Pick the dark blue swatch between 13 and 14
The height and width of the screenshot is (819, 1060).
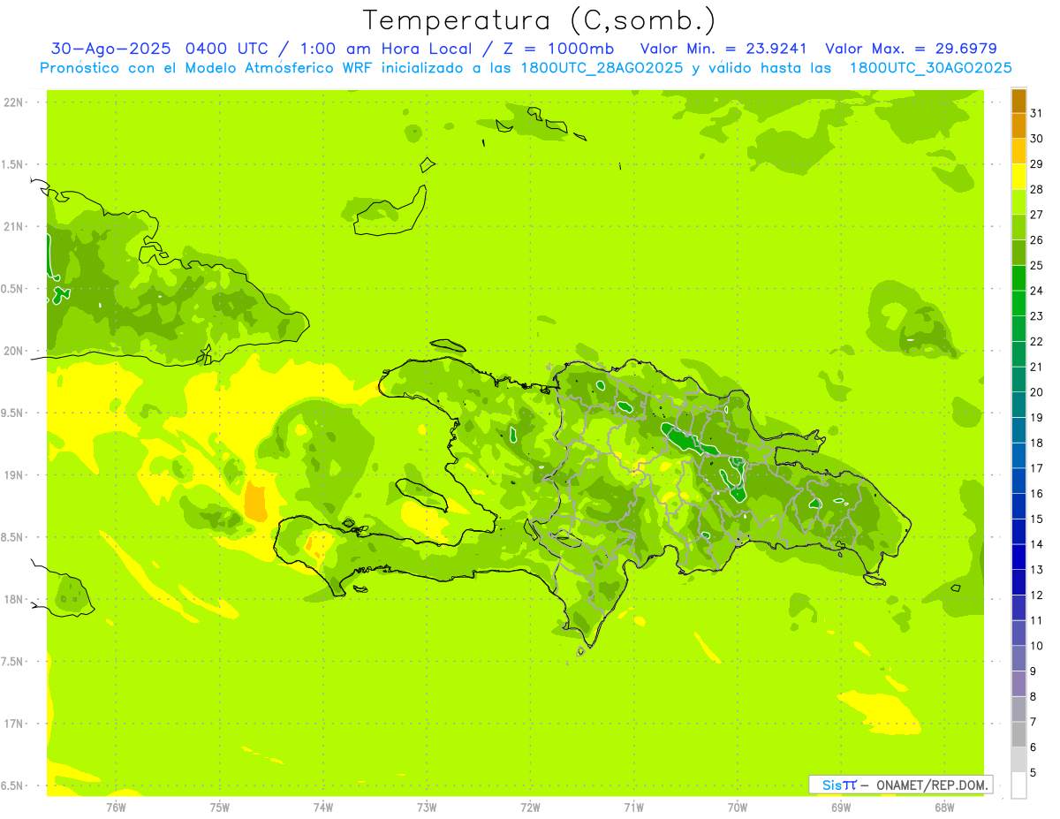[1018, 557]
